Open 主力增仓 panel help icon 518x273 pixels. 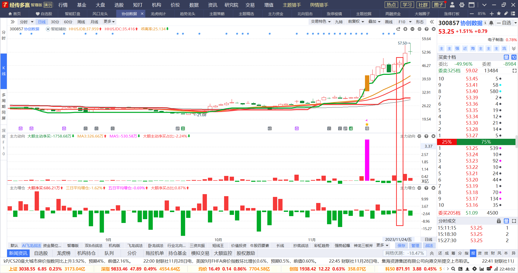click(x=426, y=188)
